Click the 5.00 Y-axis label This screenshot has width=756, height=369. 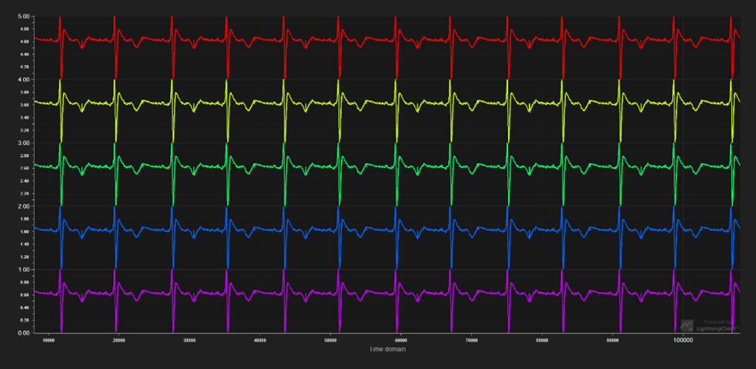coord(24,16)
